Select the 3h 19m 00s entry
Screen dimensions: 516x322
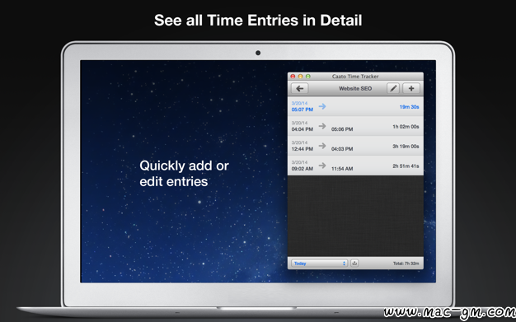355,146
